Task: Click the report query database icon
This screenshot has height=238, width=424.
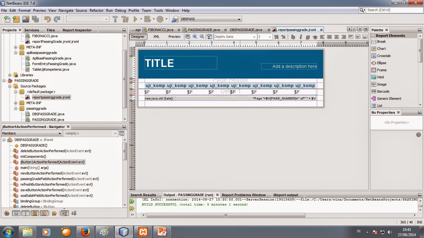Action: (188, 37)
